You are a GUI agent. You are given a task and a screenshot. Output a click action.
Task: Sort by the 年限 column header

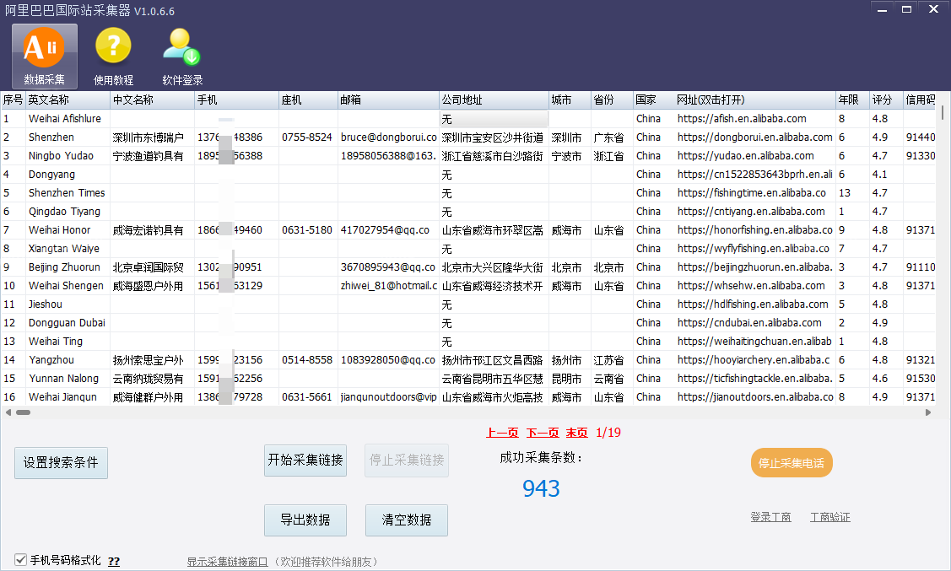(853, 100)
